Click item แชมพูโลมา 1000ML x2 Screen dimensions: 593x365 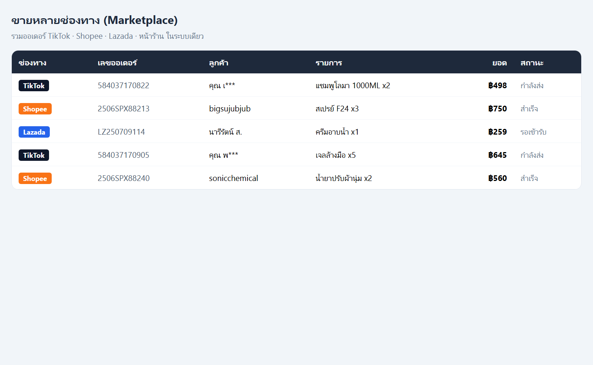click(x=353, y=86)
